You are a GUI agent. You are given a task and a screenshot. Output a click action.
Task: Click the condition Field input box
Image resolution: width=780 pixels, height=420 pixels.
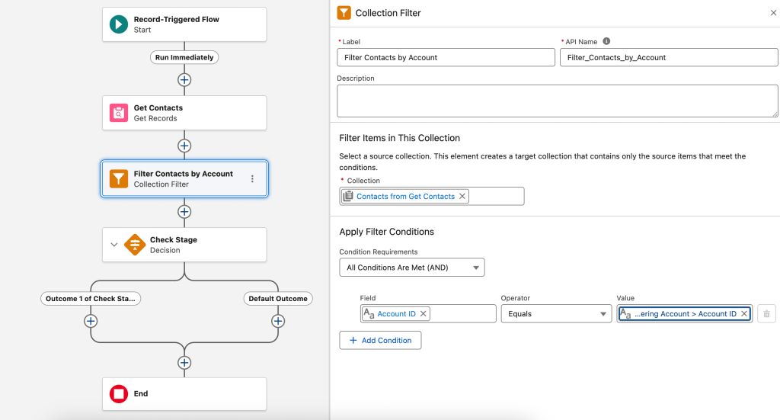[428, 313]
